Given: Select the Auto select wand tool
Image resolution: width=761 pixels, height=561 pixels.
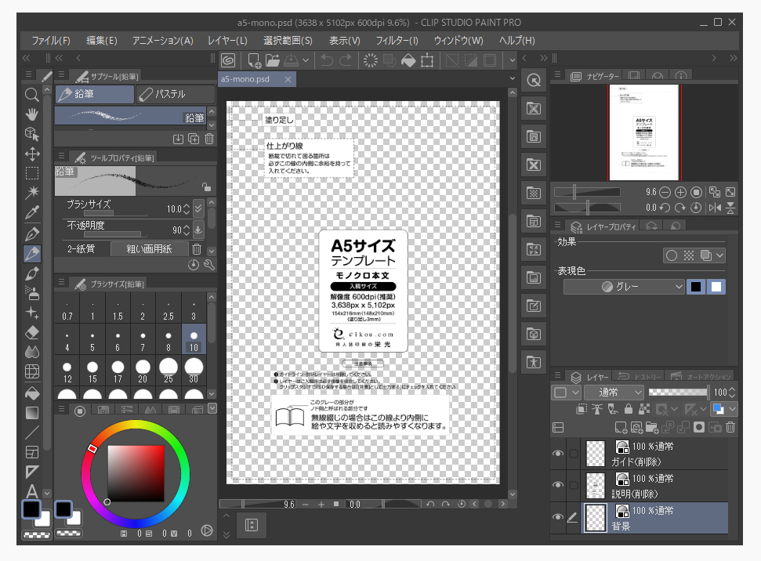Looking at the screenshot, I should pyautogui.click(x=32, y=192).
